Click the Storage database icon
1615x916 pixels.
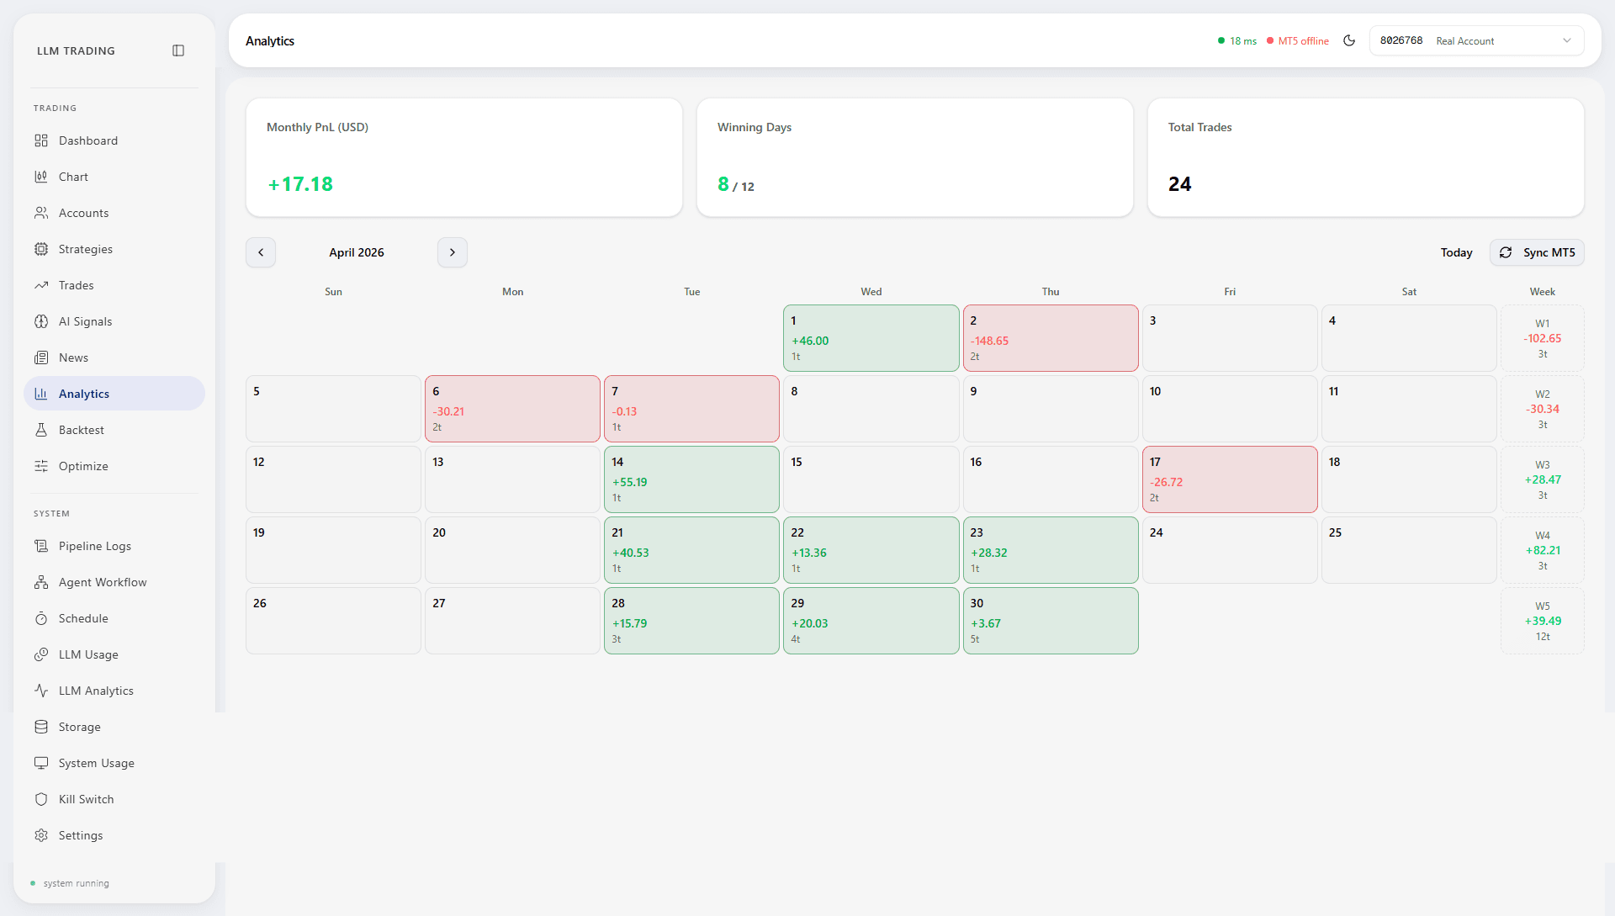(41, 727)
